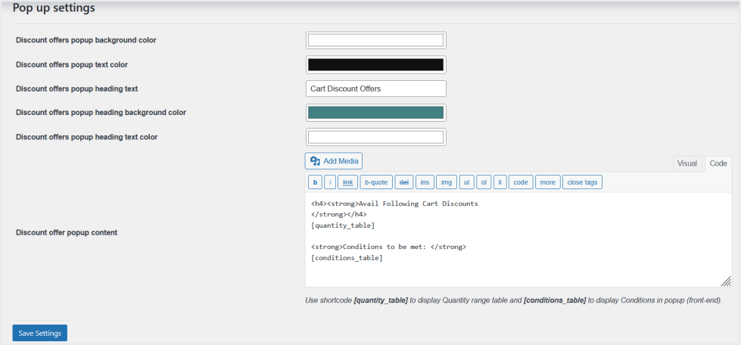Insert bold tag with b button

coord(315,182)
